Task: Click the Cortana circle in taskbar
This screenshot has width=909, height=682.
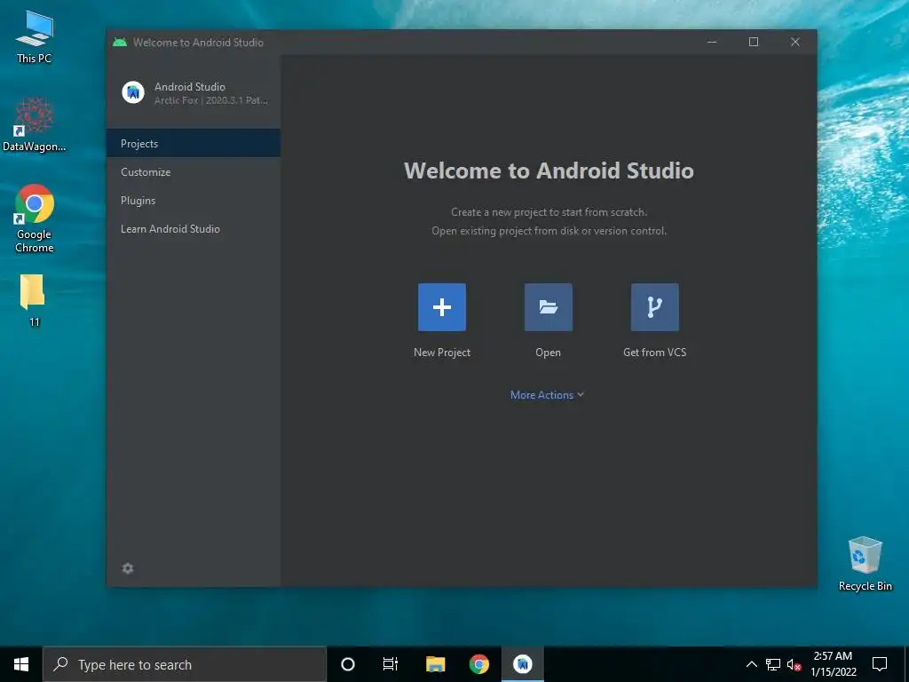Action: click(x=347, y=664)
